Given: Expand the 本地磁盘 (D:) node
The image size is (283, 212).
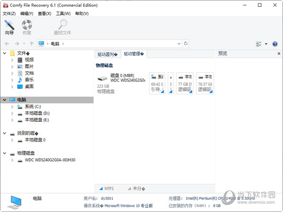Looking at the screenshot, I should click(x=12, y=113).
